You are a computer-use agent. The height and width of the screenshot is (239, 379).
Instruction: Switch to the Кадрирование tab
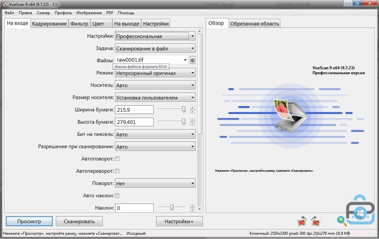pyautogui.click(x=49, y=24)
